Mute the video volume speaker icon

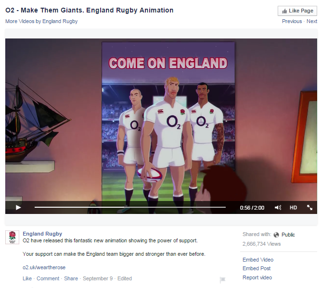[278, 207]
